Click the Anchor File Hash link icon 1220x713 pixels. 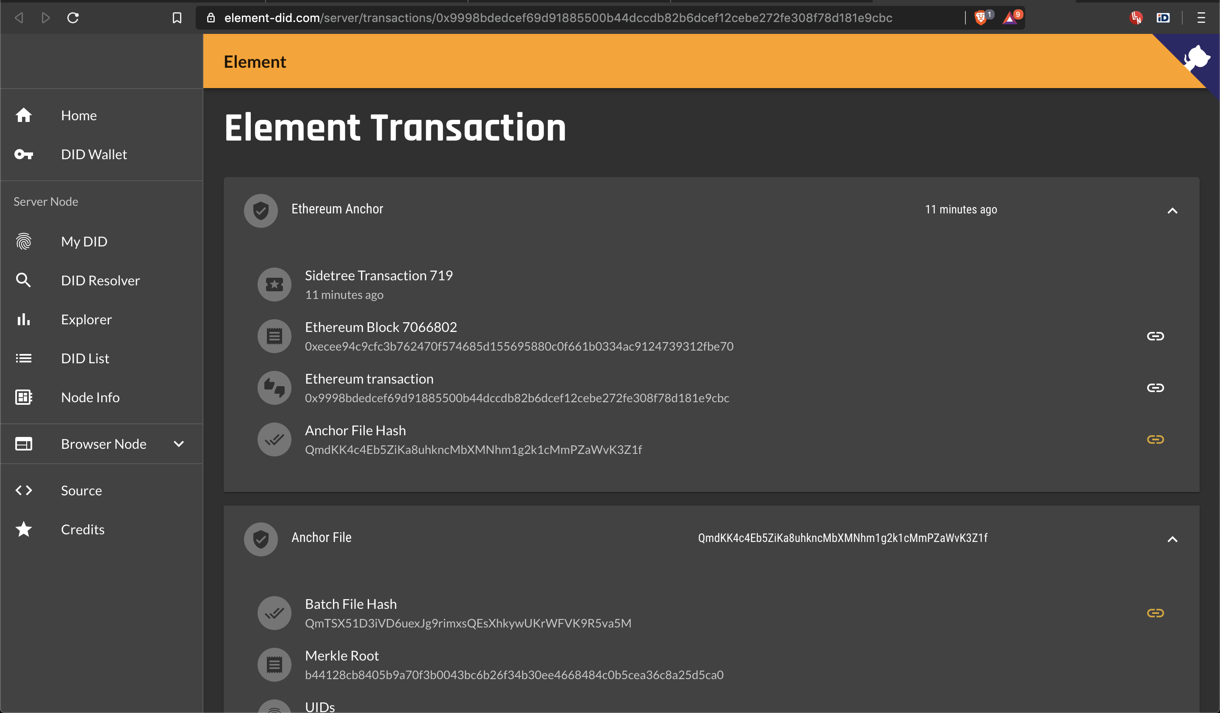1155,439
